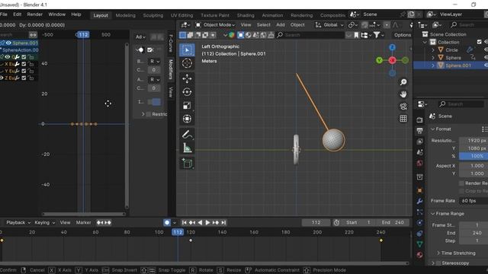Toggle Collection exclude checkbox in outliner
This screenshot has height=274, width=488.
click(x=480, y=42)
